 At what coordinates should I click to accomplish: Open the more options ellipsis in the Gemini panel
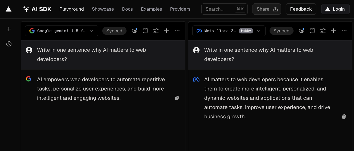coord(177,31)
